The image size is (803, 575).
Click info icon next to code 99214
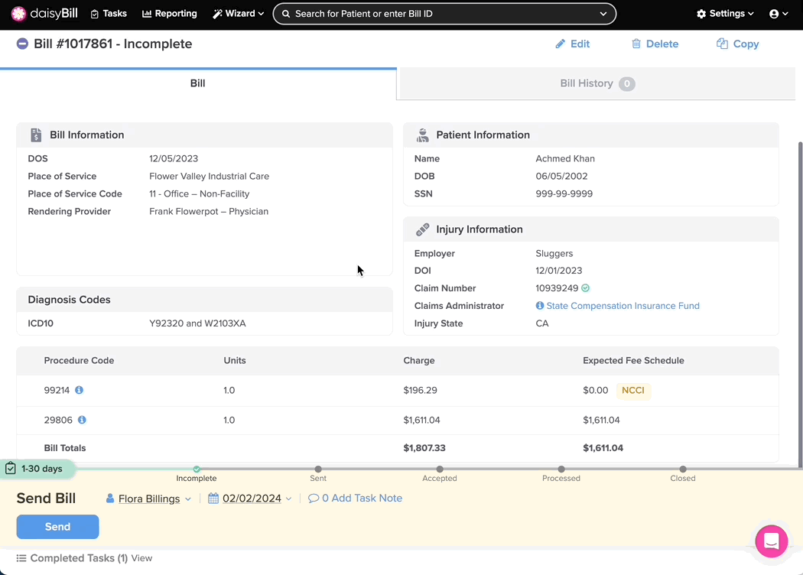pyautogui.click(x=79, y=390)
